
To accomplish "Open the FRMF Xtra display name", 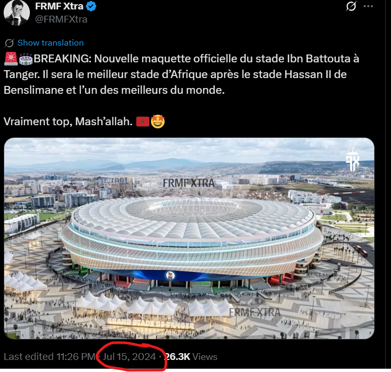I will [x=59, y=7].
